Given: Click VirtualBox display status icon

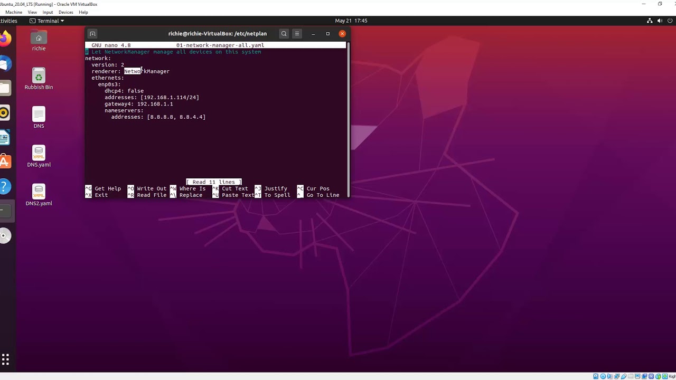Looking at the screenshot, I should [637, 376].
